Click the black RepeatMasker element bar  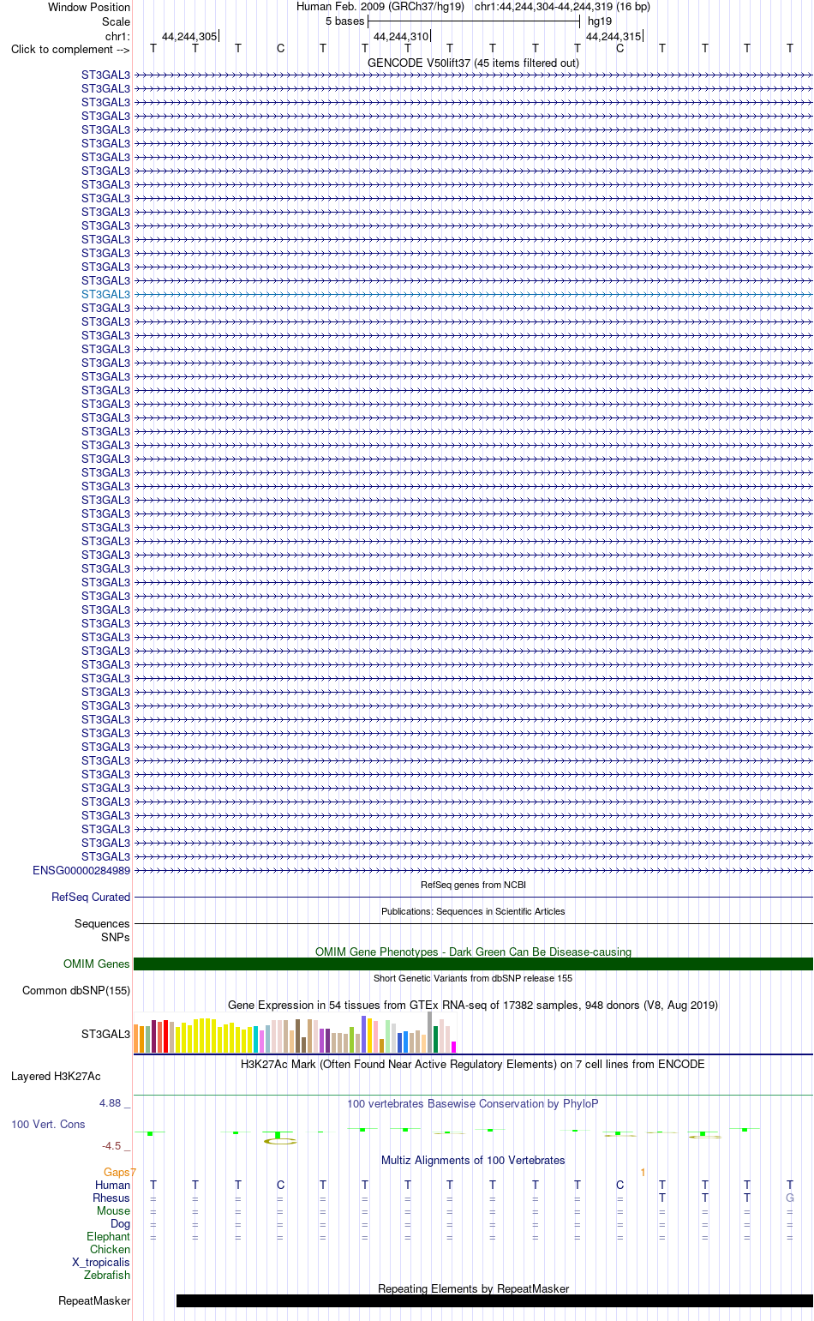click(494, 1300)
